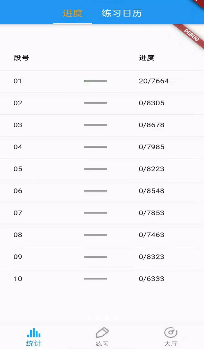This screenshot has width=204, height=349.
Task: Click progress bar of segment 03
Action: (95, 125)
